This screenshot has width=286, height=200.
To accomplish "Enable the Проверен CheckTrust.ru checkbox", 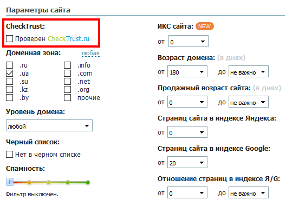I will click(x=10, y=38).
